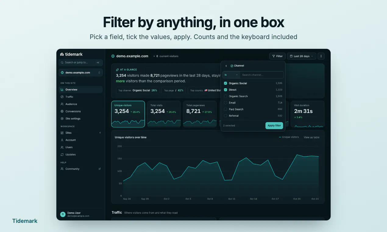387x232 pixels.
Task: Open the Traffic page in the sidebar
Action: pos(81,97)
